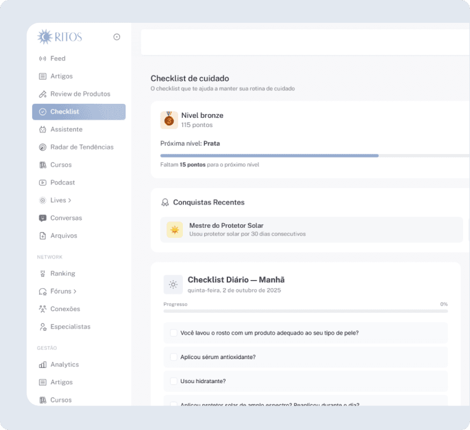
Task: Click the sun badge for Mestre do Protetor Solar
Action: coord(175,230)
